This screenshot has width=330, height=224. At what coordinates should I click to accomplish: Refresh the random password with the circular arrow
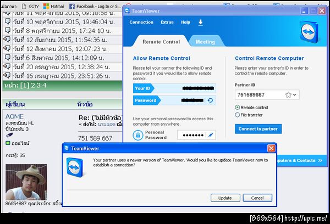point(210,100)
